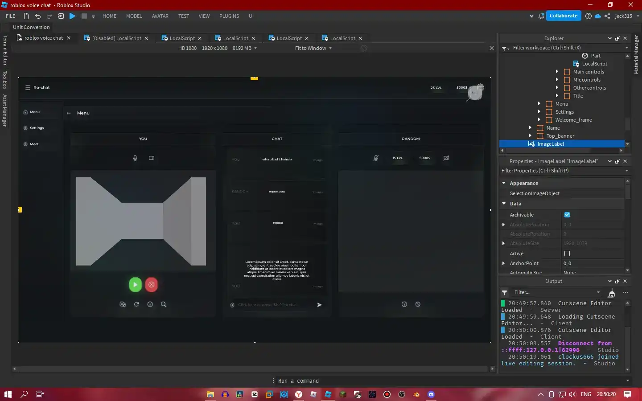Open the Output panel filter dropdown

pos(599,292)
